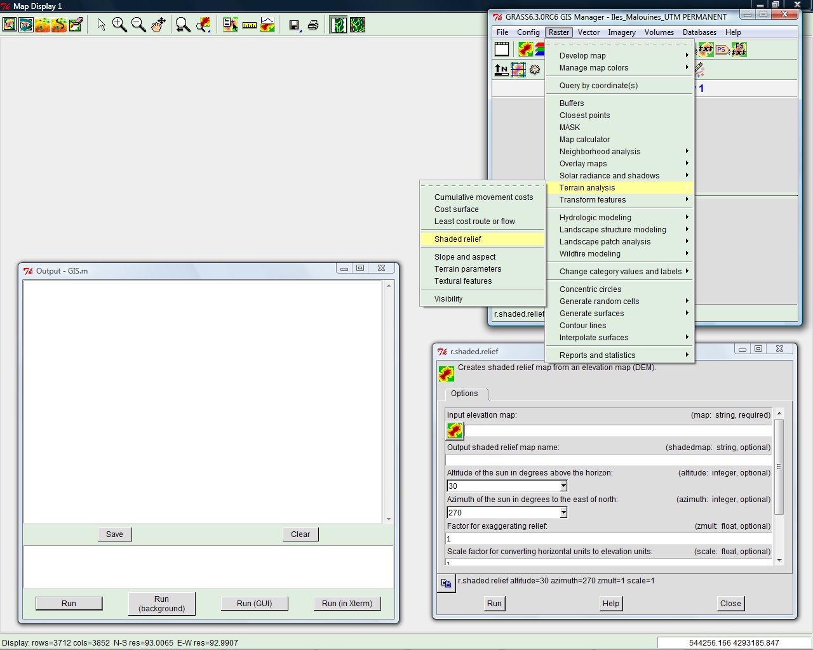
Task: Choose Slope and aspect menu entry
Action: [483, 257]
